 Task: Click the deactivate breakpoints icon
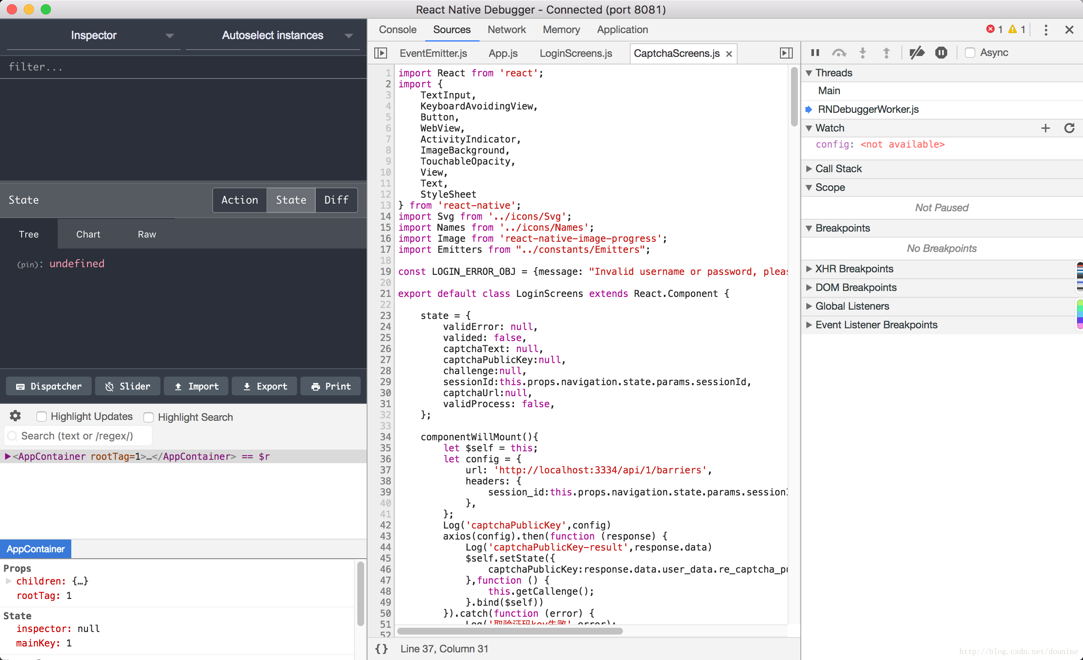coord(918,53)
